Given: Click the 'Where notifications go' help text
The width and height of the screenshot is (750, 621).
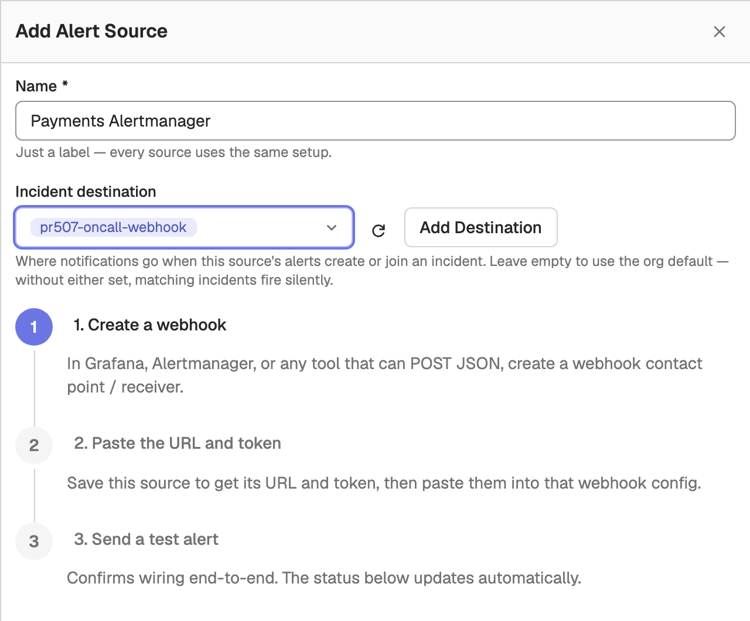Looking at the screenshot, I should [372, 271].
